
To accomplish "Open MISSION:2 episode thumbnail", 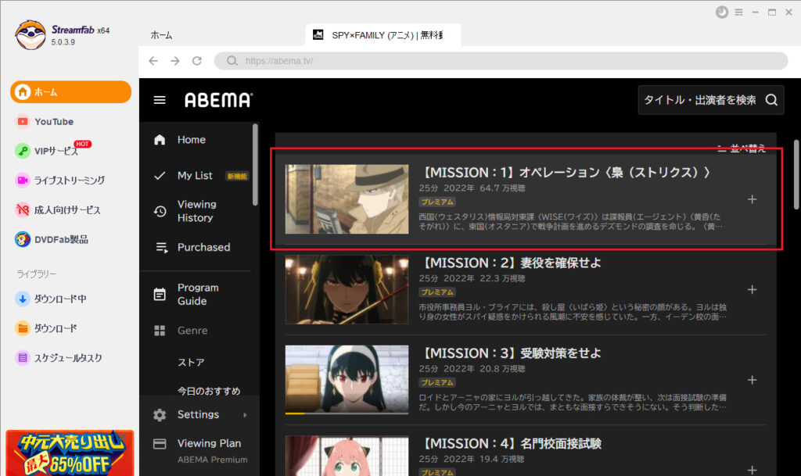I will pos(347,289).
